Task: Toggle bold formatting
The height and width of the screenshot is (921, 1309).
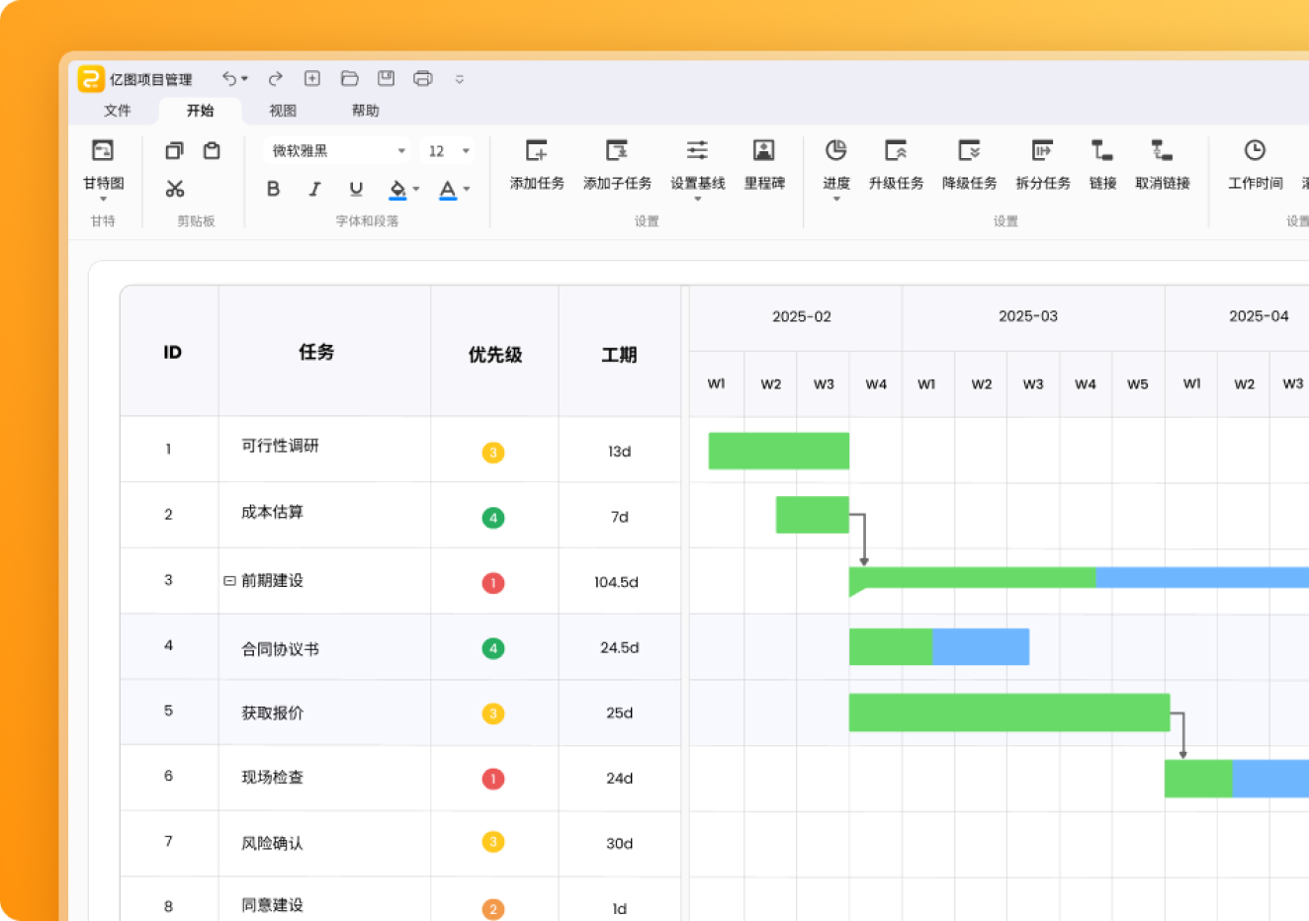Action: tap(274, 189)
